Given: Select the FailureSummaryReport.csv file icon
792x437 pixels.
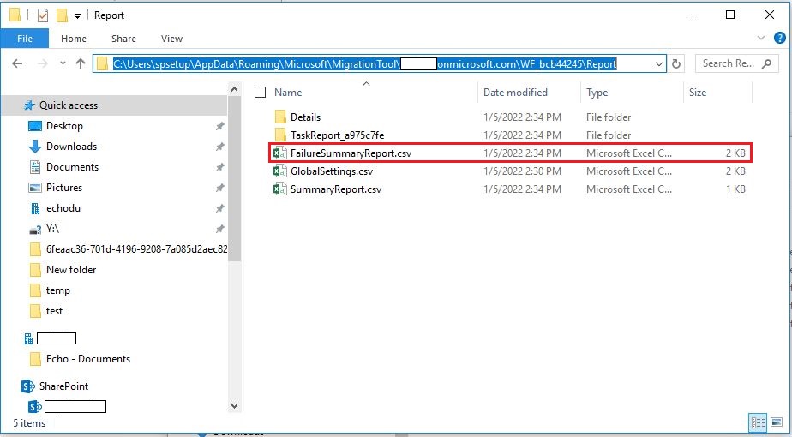Looking at the screenshot, I should pos(280,153).
